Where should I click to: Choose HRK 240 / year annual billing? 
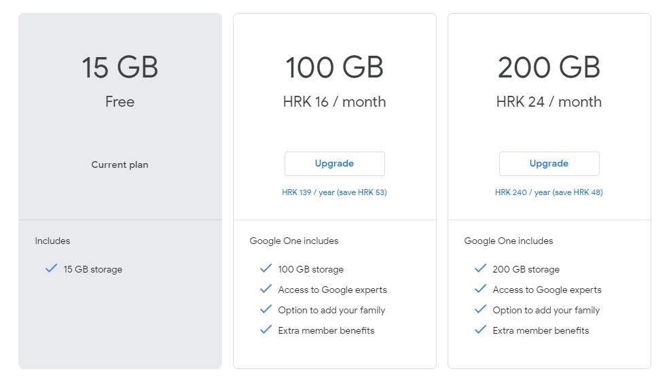coord(549,192)
